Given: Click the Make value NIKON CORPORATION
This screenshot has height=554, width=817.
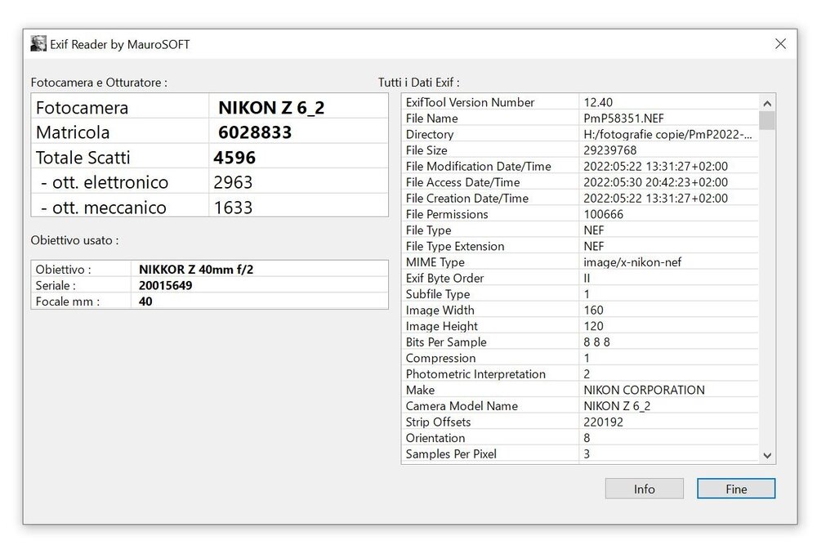Looking at the screenshot, I should pyautogui.click(x=644, y=390).
